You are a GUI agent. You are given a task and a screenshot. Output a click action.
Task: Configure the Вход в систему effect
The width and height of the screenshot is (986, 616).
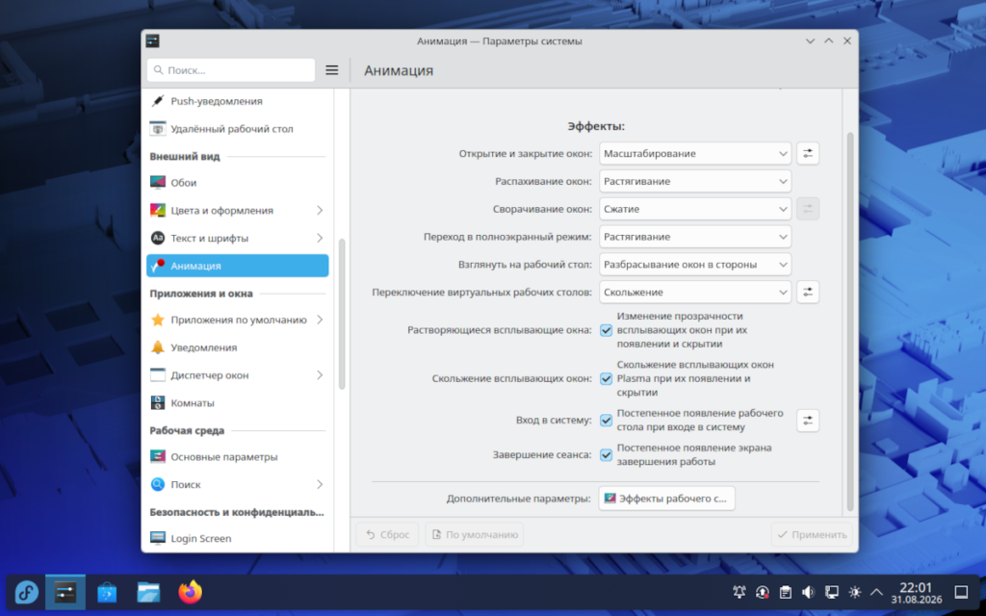(808, 420)
